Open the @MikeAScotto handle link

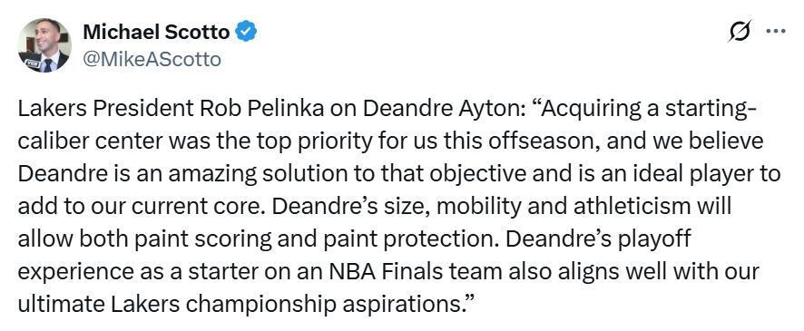coord(152,60)
